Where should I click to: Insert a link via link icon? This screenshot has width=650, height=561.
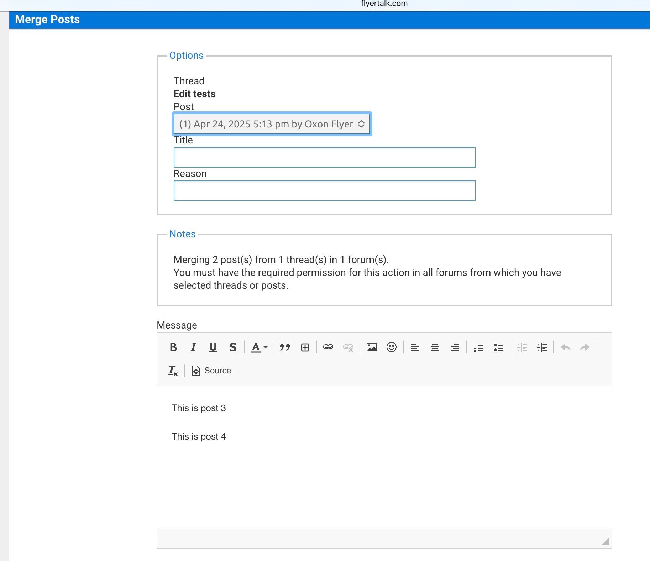coord(328,347)
